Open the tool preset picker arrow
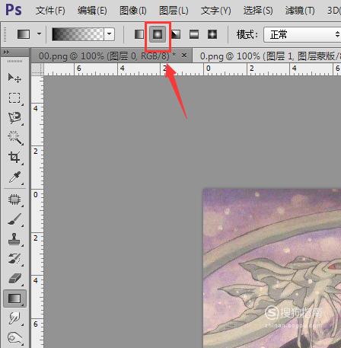Screen dimensions: 341x348 click(x=39, y=34)
